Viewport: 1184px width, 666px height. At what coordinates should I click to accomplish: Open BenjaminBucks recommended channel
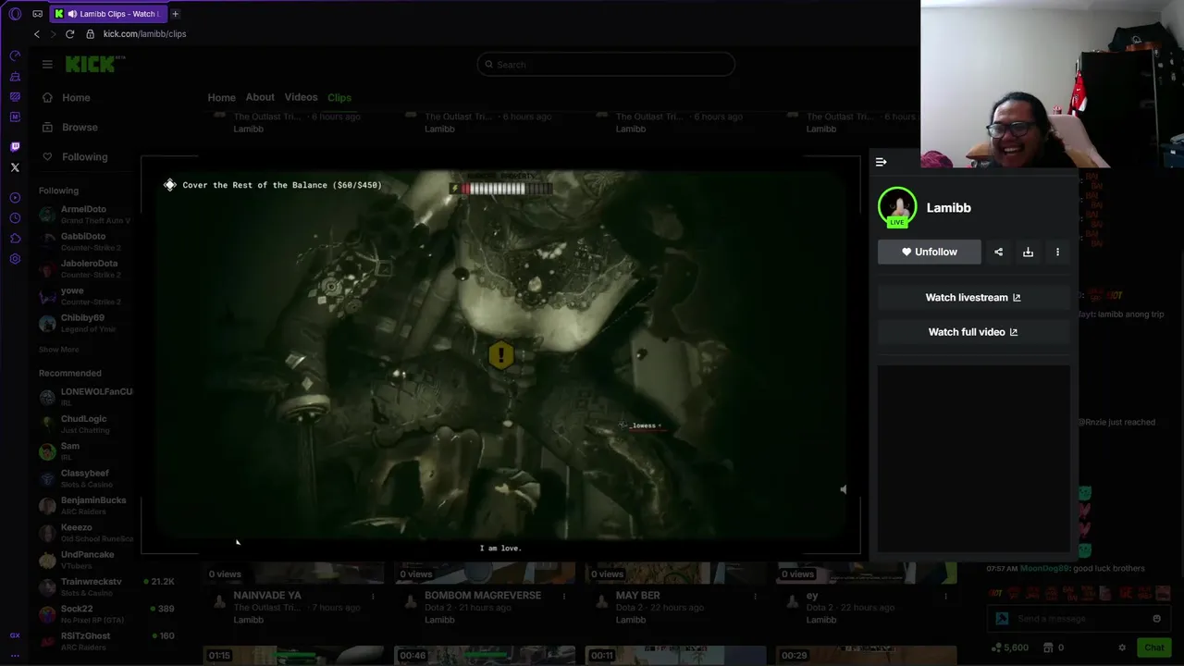coord(85,506)
